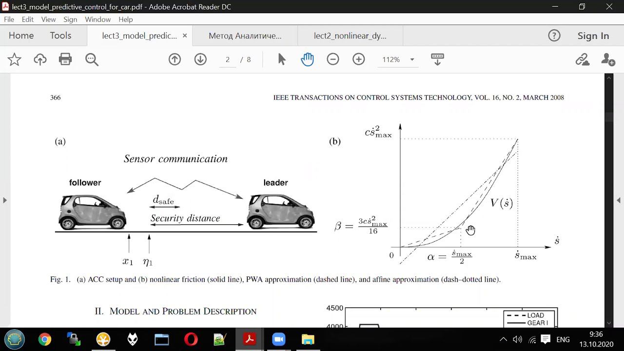Activate the Hand pan tool
The width and height of the screenshot is (624, 351).
click(307, 59)
